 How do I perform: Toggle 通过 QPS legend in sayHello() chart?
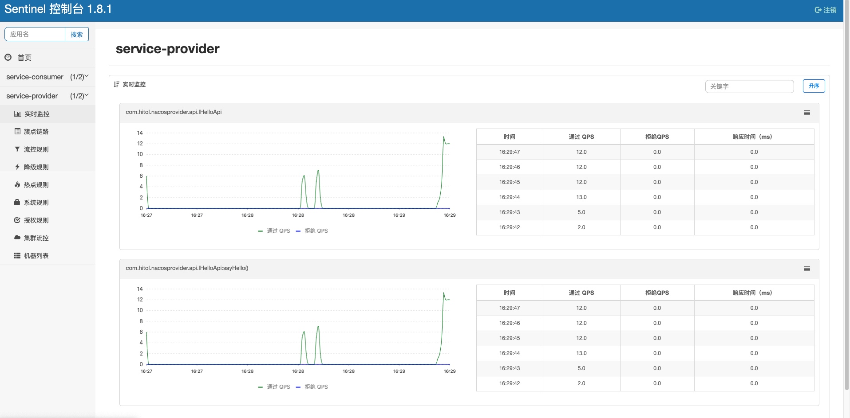coord(274,387)
